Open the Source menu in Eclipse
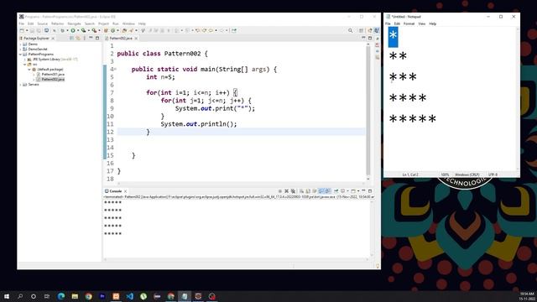Image resolution: width=537 pixels, height=302 pixels. click(x=43, y=23)
